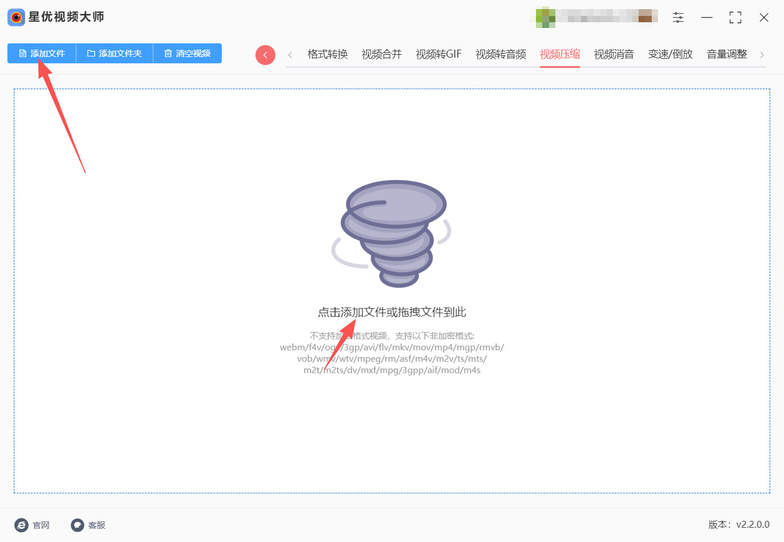The image size is (784, 542).
Task: Open the settings sliders icon in title bar
Action: coord(678,18)
